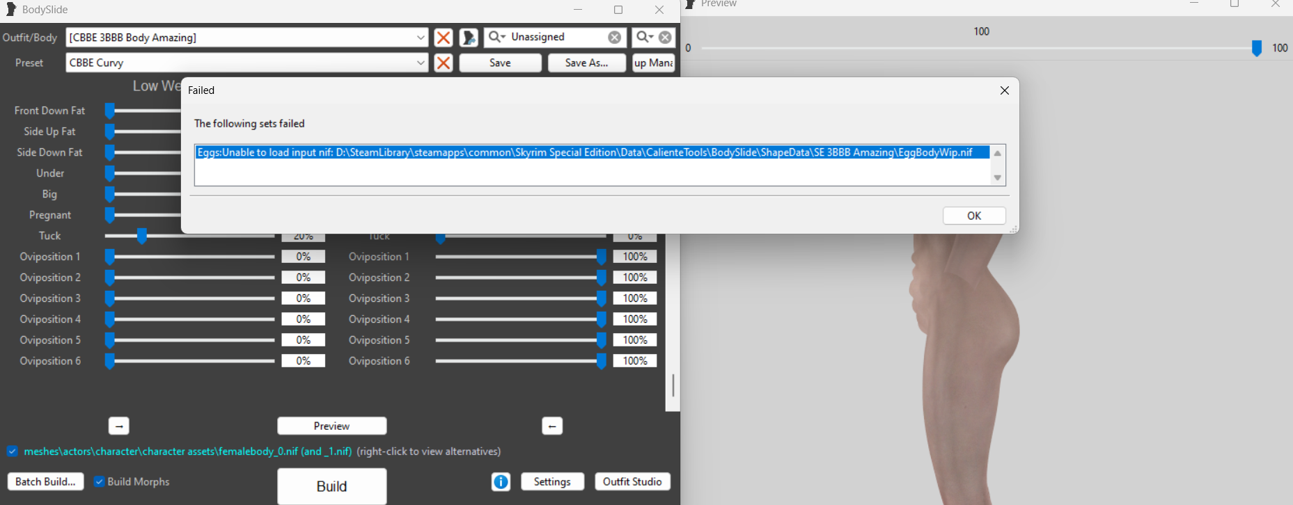
Task: Click the Preview button
Action: click(331, 426)
